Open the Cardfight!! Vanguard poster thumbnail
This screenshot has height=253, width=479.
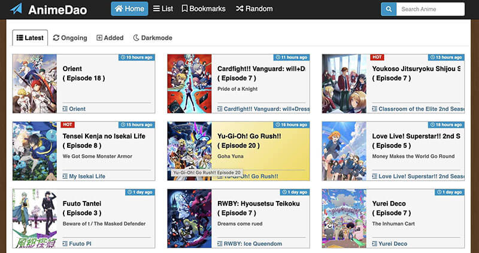189,84
